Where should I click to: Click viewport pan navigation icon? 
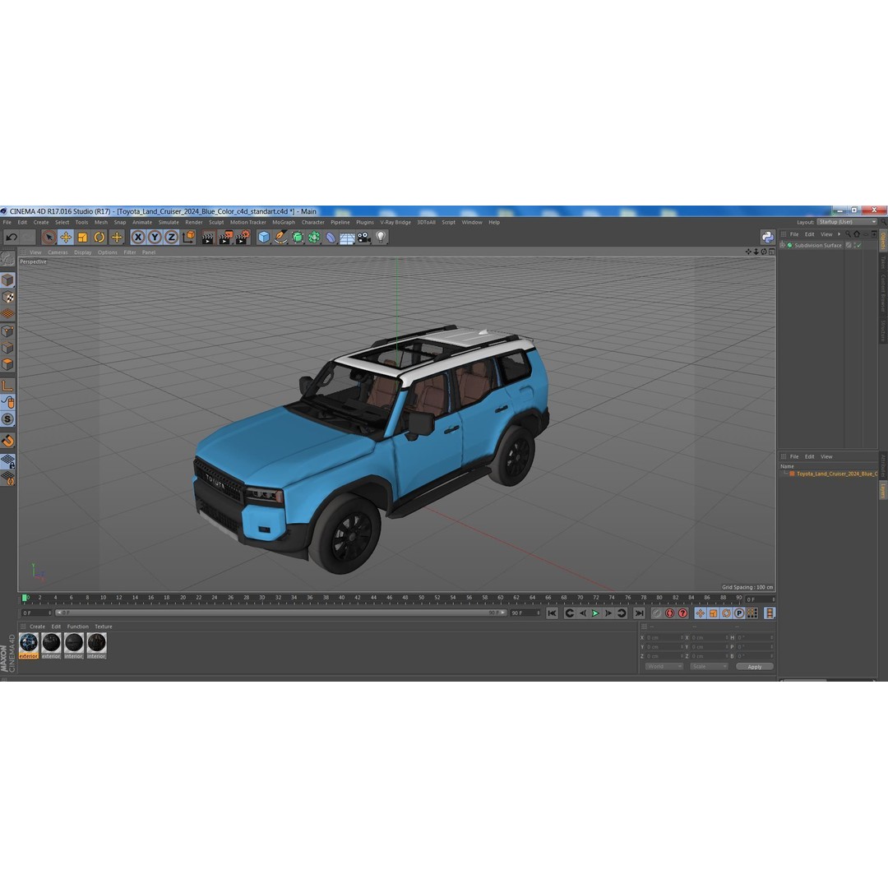pos(748,252)
